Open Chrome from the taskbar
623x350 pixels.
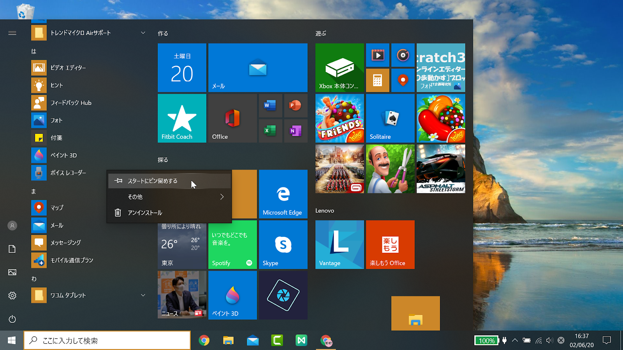tap(204, 340)
